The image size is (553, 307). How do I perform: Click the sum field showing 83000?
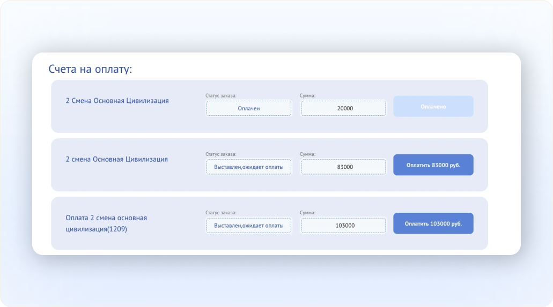tap(343, 167)
